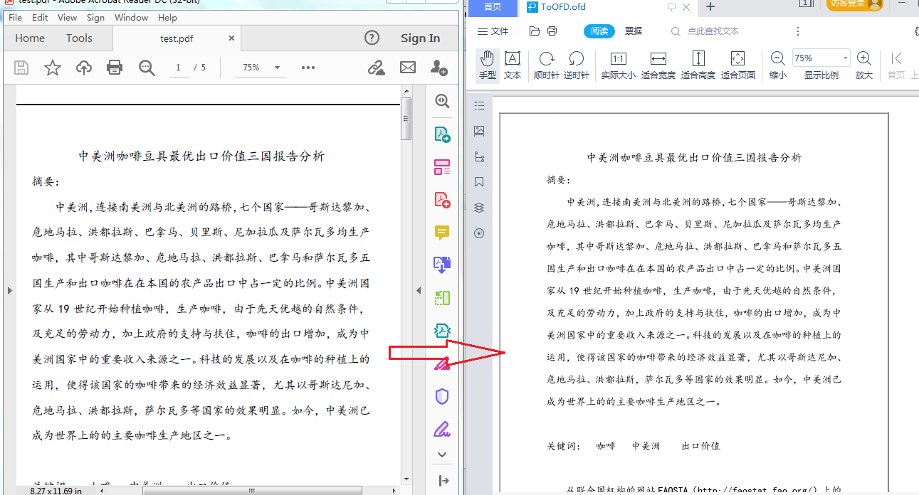Switch to the Tools tab in Acrobat

point(78,38)
